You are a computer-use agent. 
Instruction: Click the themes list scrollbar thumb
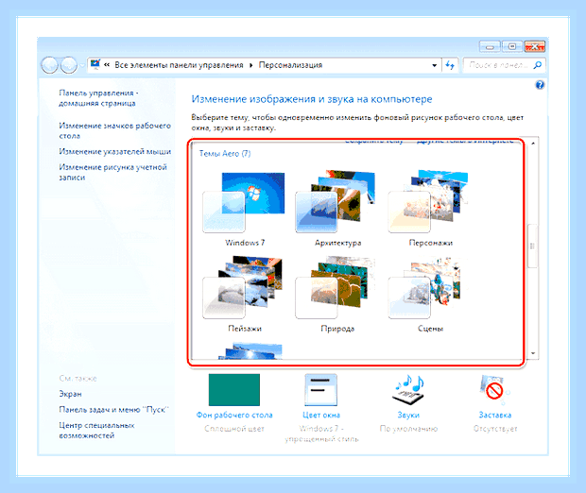point(532,246)
